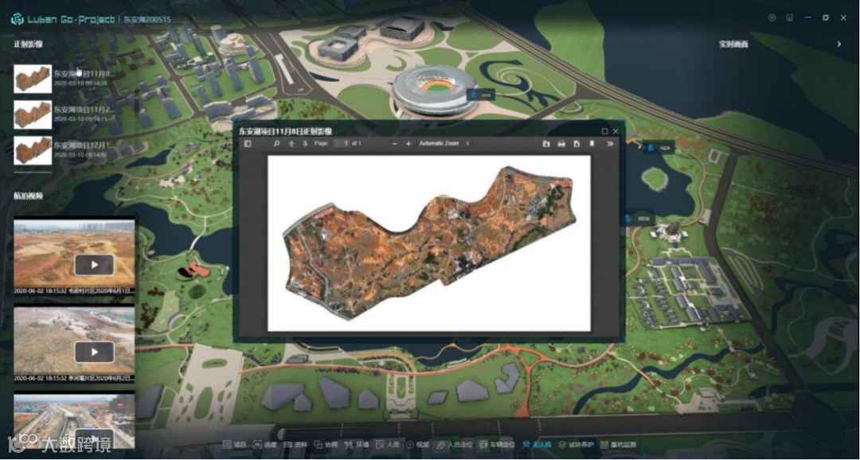Go to previous page in PDF viewer

click(x=291, y=143)
